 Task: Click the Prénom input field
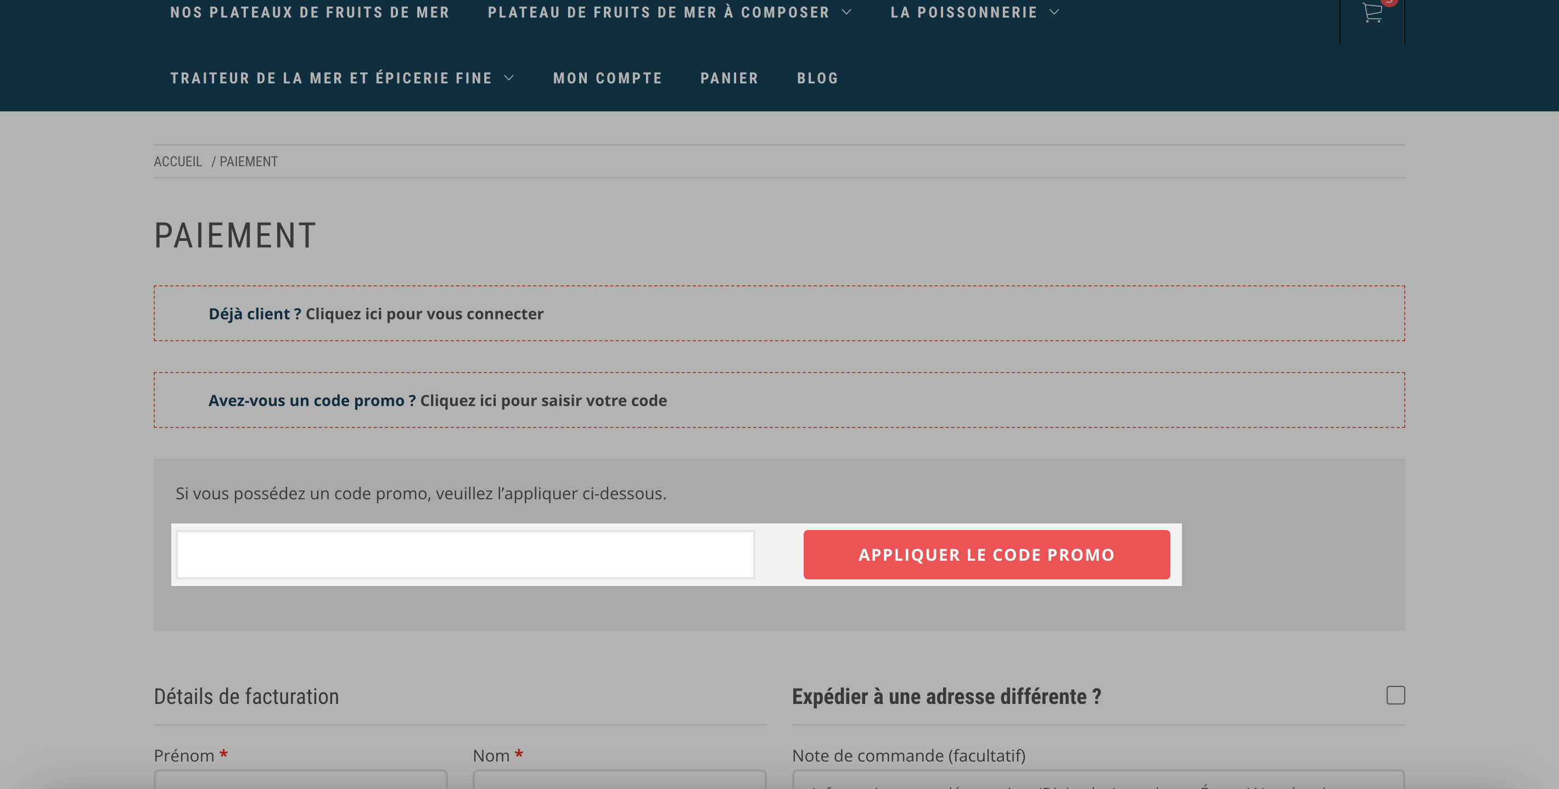click(300, 779)
